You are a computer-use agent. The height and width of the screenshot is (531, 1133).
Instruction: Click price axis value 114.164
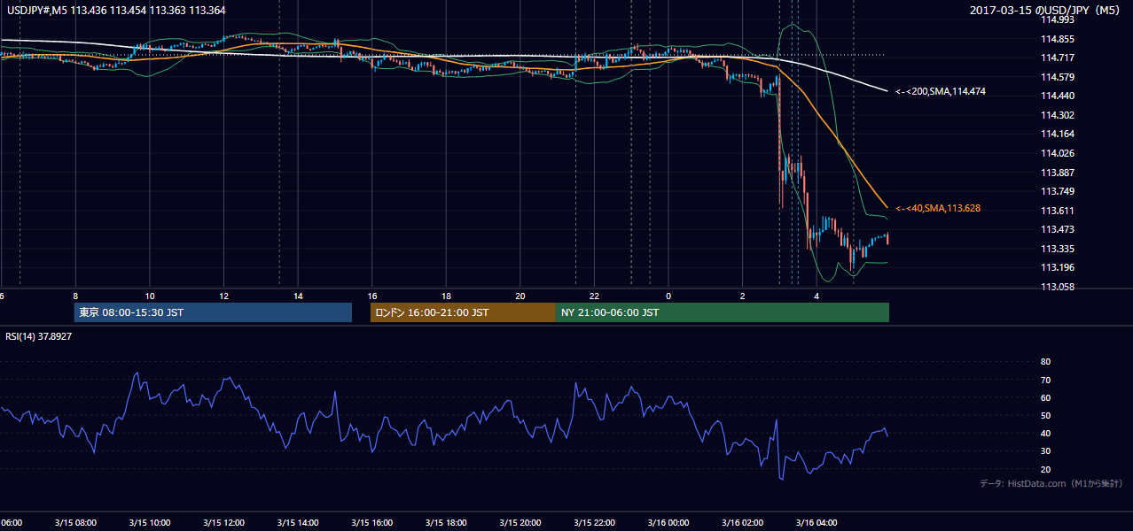point(1058,134)
